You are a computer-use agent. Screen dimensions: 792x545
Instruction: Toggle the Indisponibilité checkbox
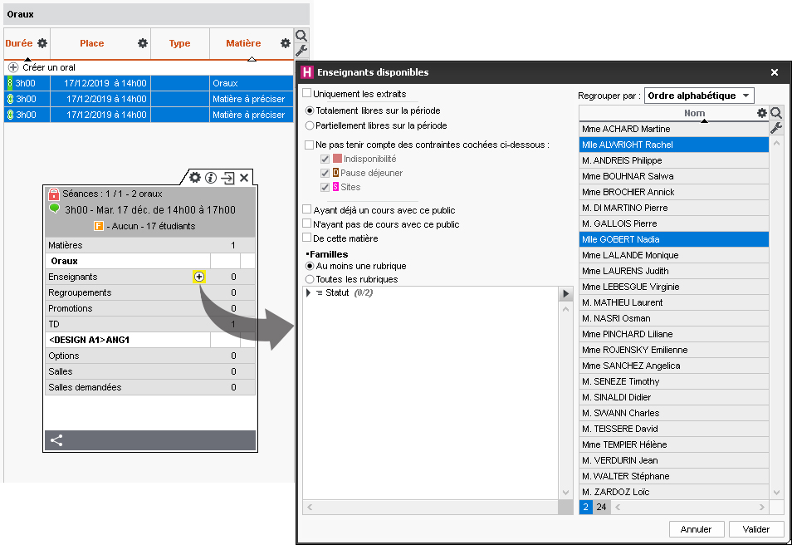tap(325, 159)
